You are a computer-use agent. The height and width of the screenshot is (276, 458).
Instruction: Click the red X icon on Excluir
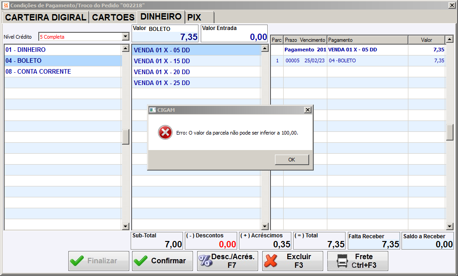270,261
